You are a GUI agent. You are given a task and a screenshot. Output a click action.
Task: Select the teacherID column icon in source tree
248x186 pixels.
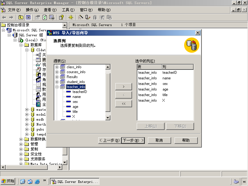point(69,92)
